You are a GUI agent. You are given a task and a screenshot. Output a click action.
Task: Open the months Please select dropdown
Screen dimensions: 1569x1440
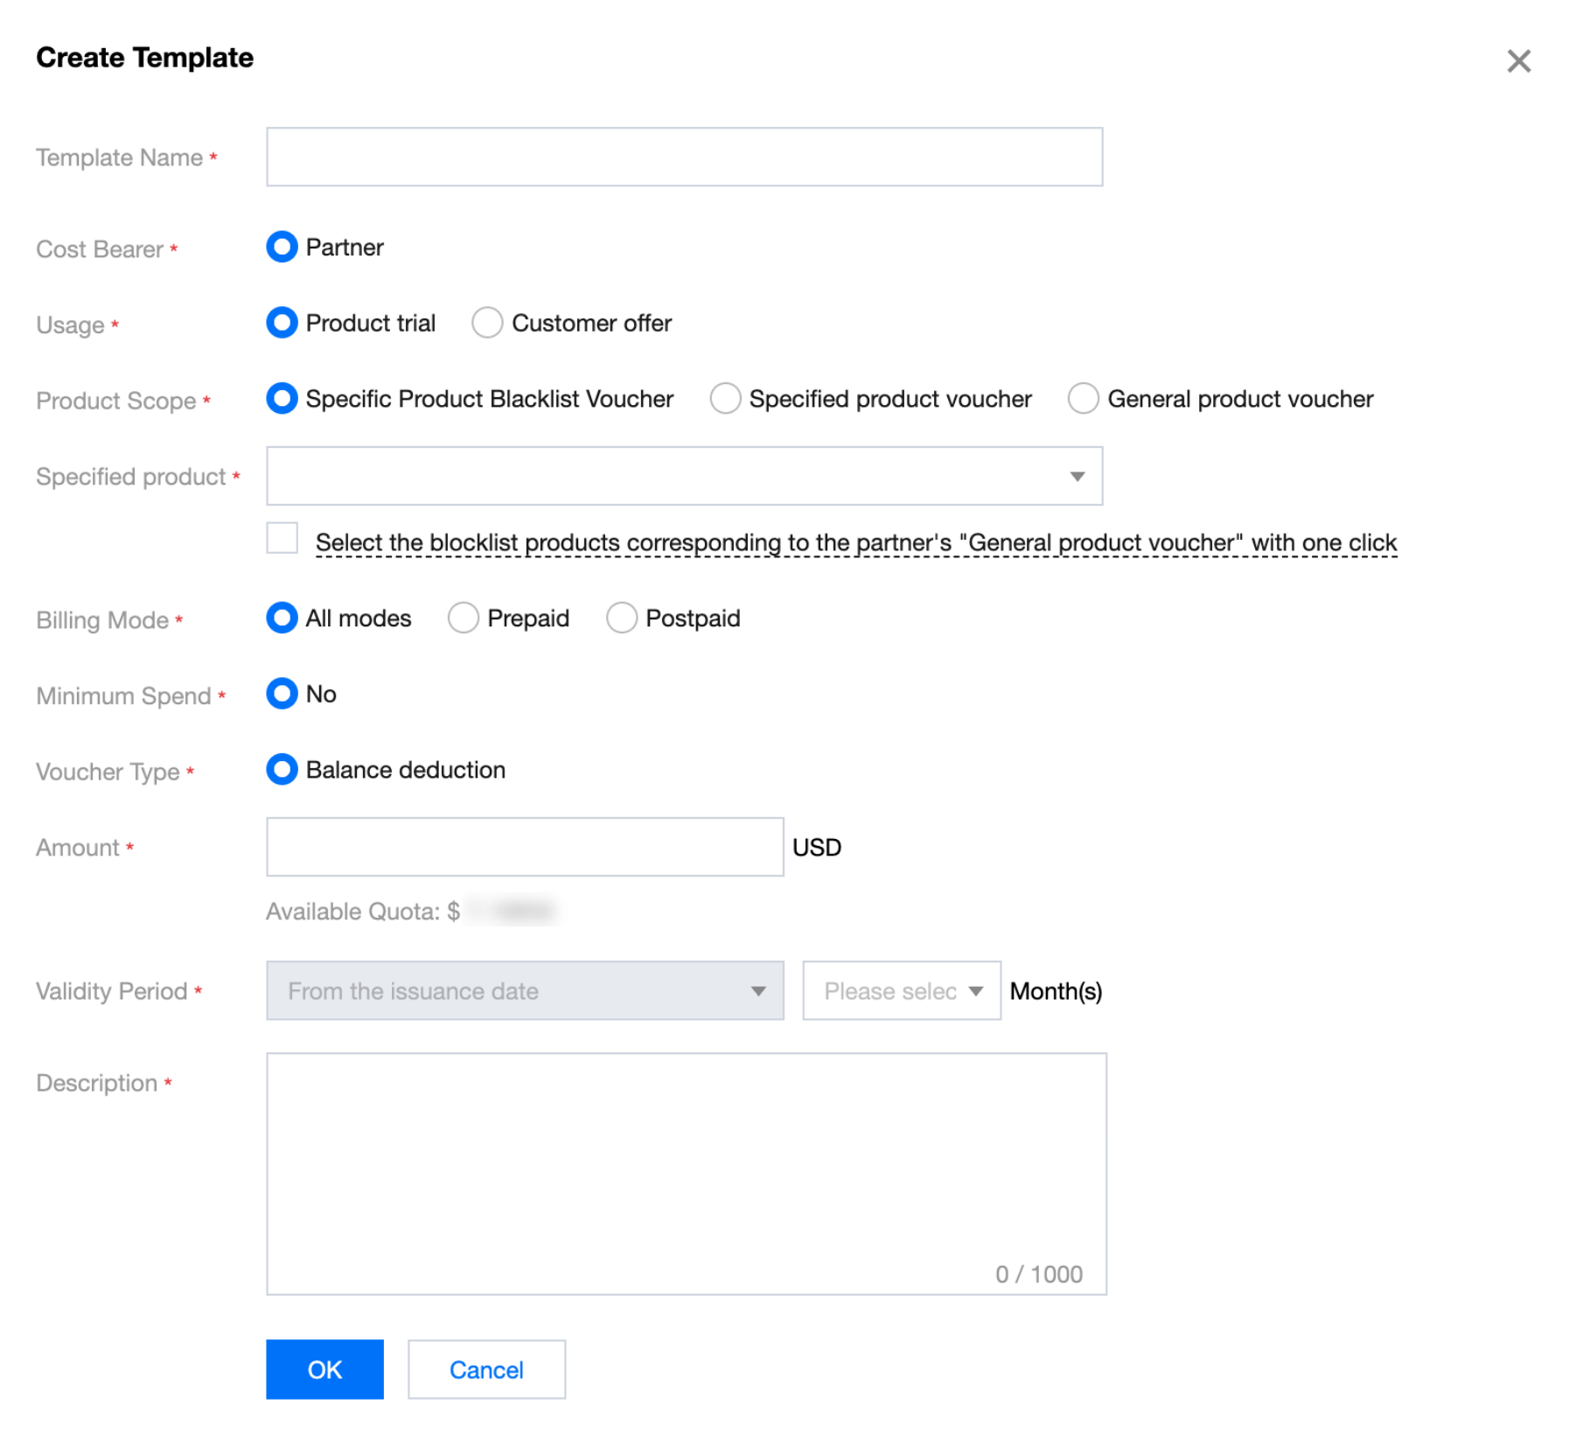point(902,991)
